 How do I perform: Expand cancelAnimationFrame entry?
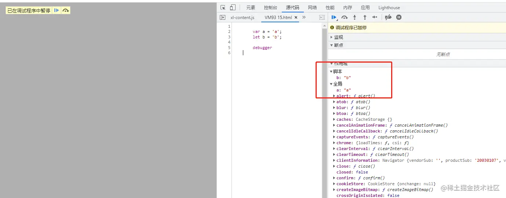(x=334, y=125)
